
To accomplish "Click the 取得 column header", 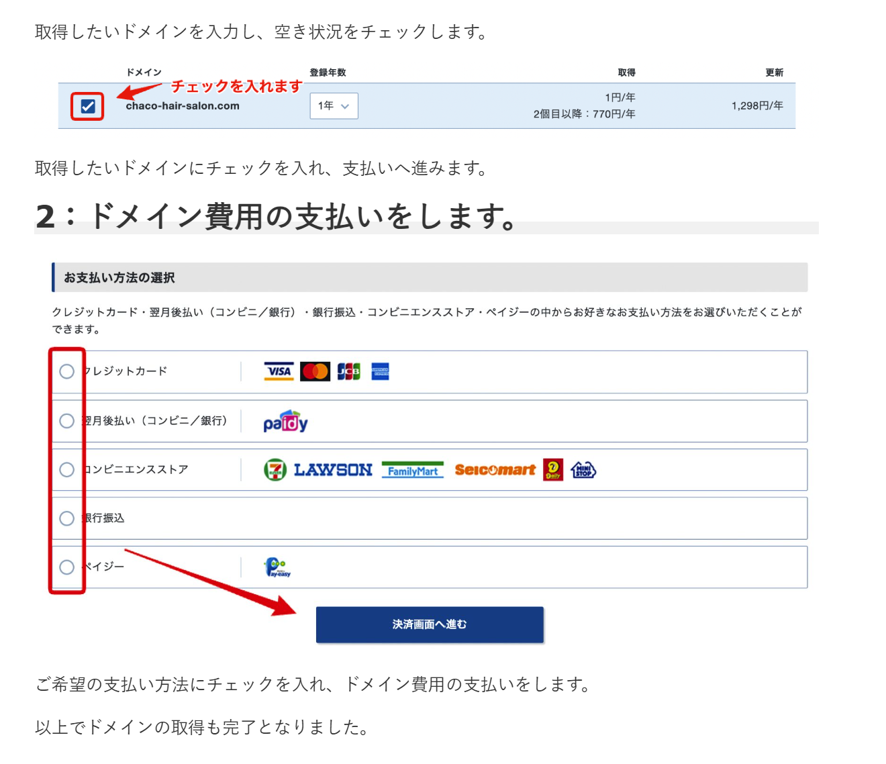I will [627, 73].
